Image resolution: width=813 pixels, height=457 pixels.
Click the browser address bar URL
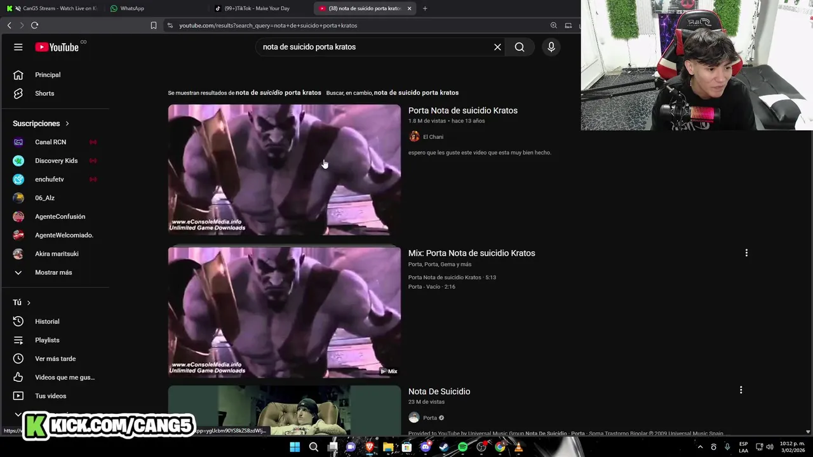point(268,25)
